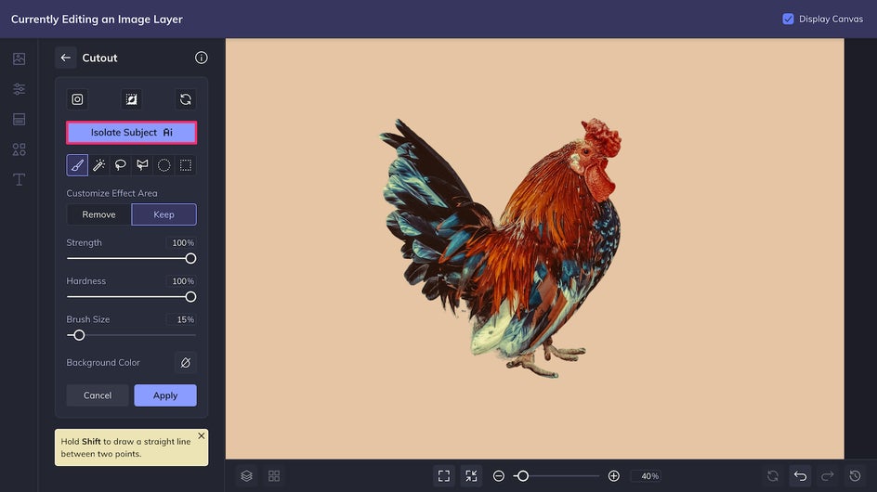Open the history clock icon
Image resolution: width=877 pixels, height=492 pixels.
(x=856, y=476)
